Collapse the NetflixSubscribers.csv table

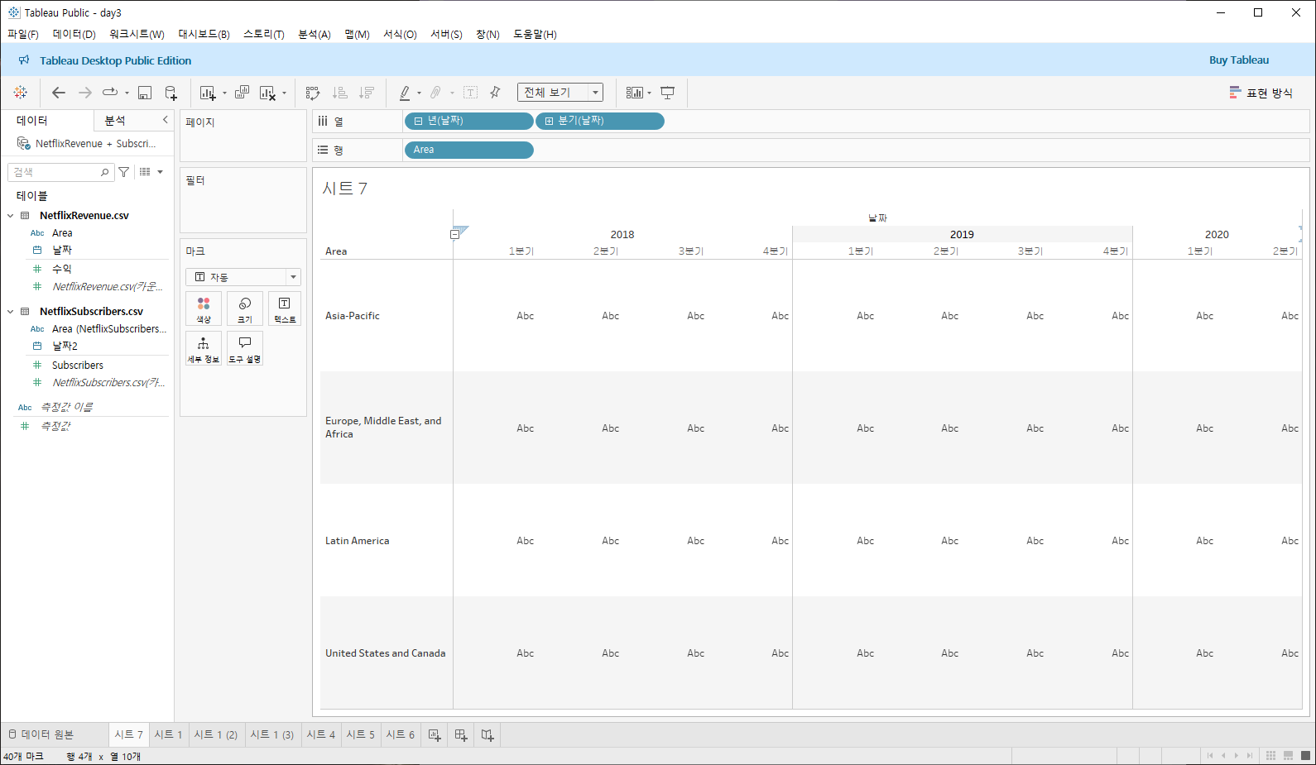(11, 312)
